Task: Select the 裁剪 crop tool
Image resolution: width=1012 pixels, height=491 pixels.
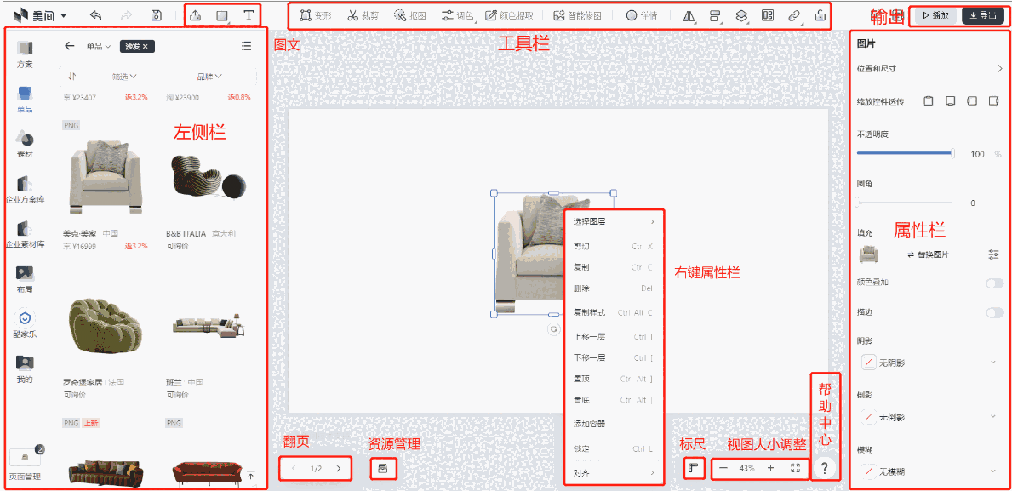Action: point(362,14)
